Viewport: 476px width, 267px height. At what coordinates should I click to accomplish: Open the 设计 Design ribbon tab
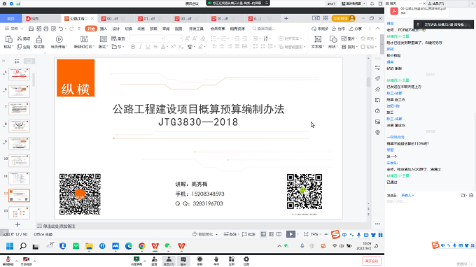pos(116,29)
